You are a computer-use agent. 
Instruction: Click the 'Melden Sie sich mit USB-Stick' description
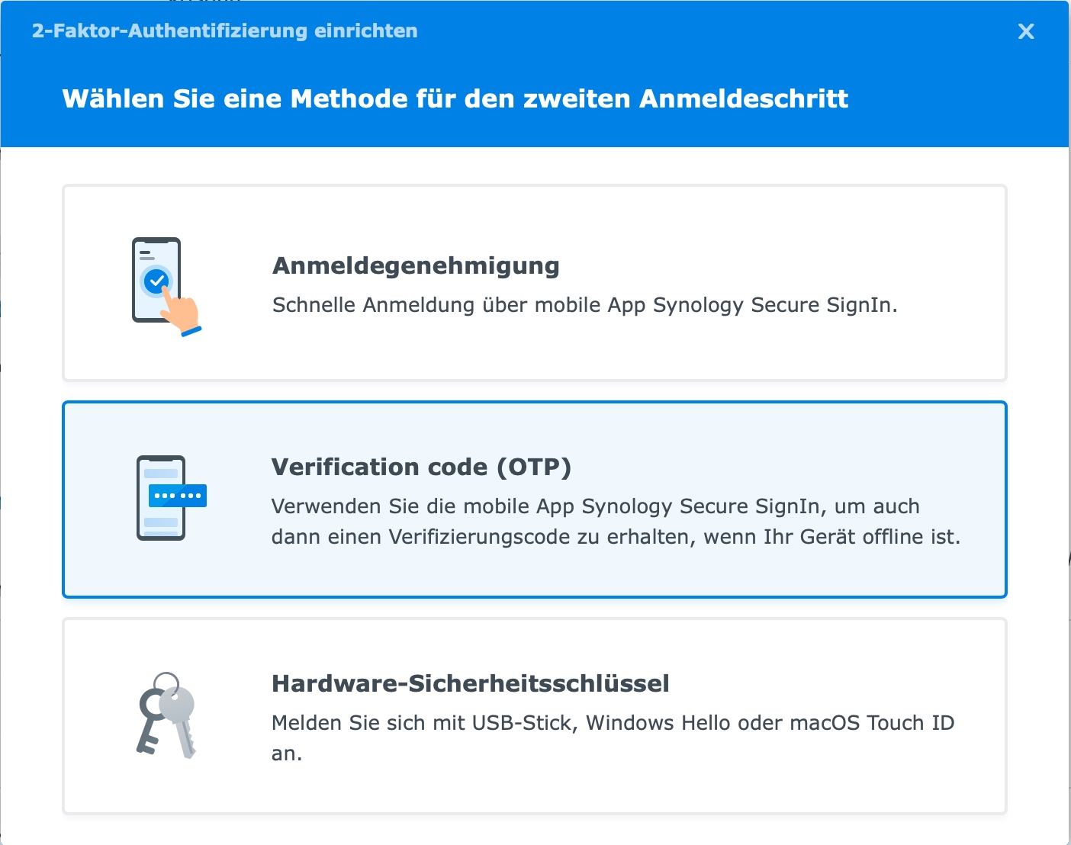[x=613, y=723]
